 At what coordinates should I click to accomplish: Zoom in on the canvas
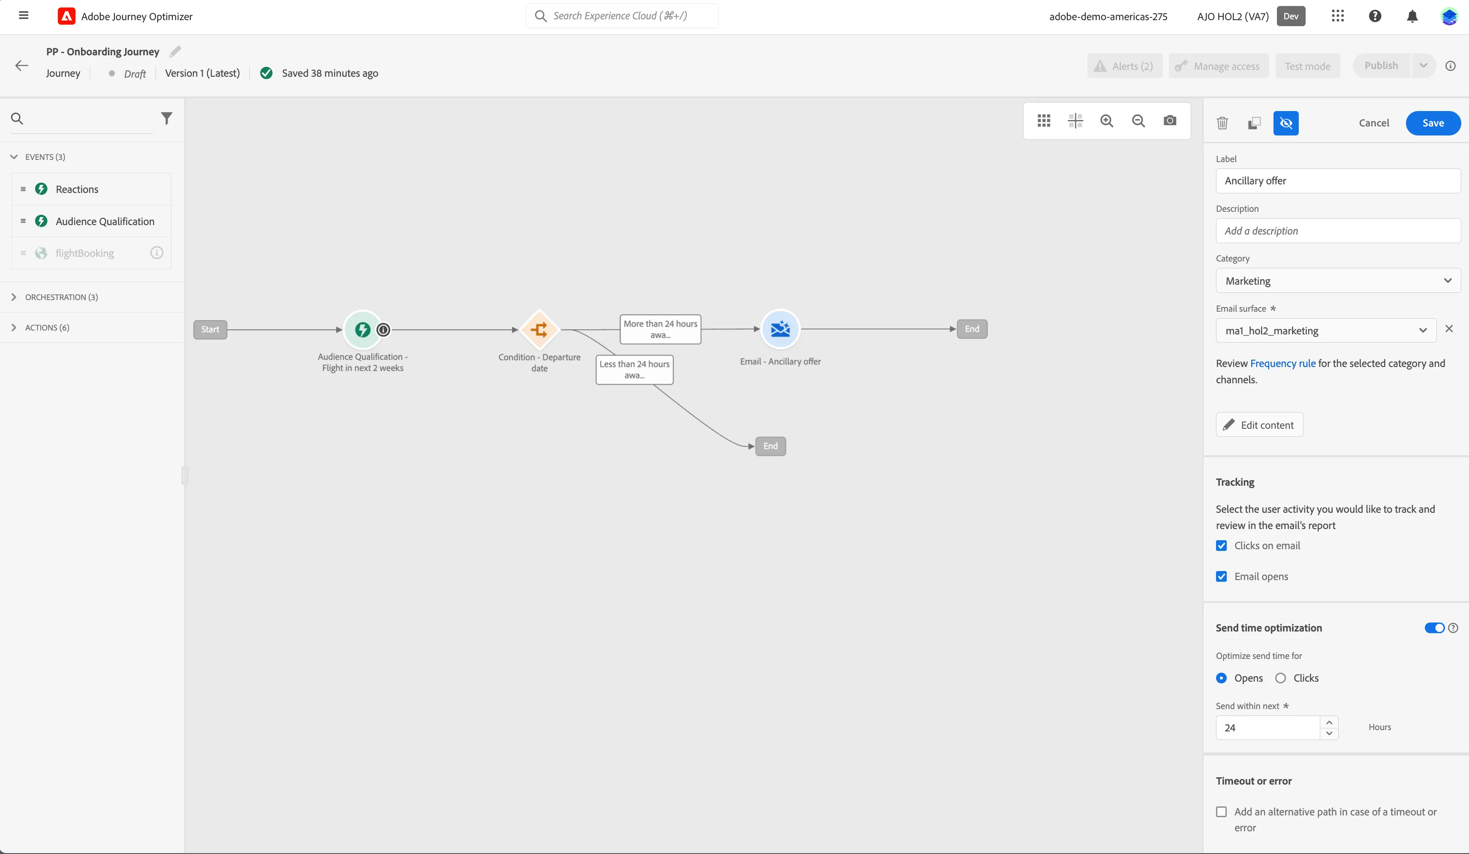pyautogui.click(x=1106, y=120)
